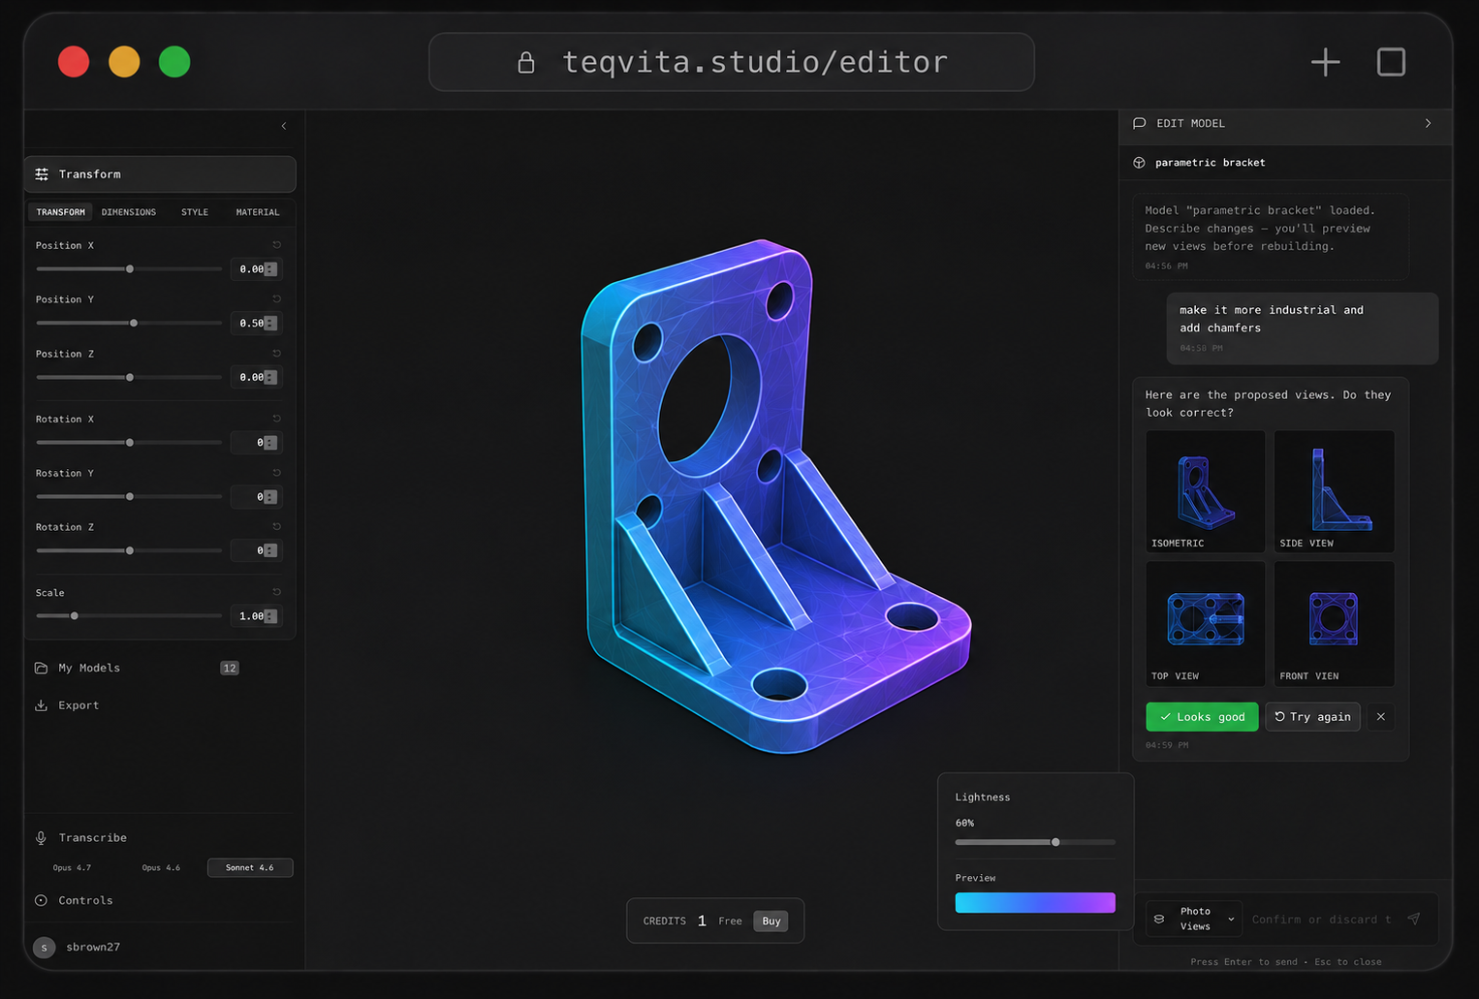Click the Position Z stepper arrows
Image resolution: width=1479 pixels, height=999 pixels.
[x=270, y=378]
